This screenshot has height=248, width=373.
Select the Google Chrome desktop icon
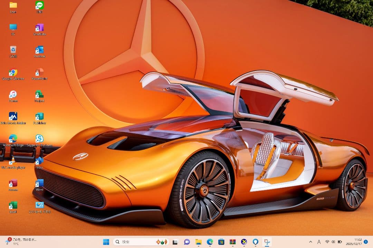13,73
